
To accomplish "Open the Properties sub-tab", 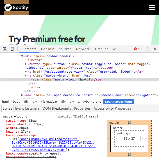I will point(82,109).
